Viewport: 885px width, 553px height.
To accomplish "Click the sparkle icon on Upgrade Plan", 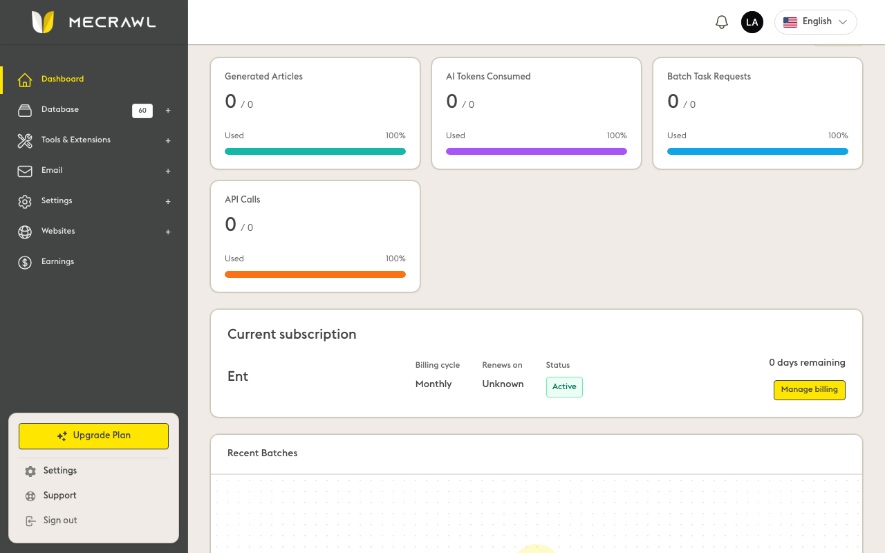I will click(62, 436).
